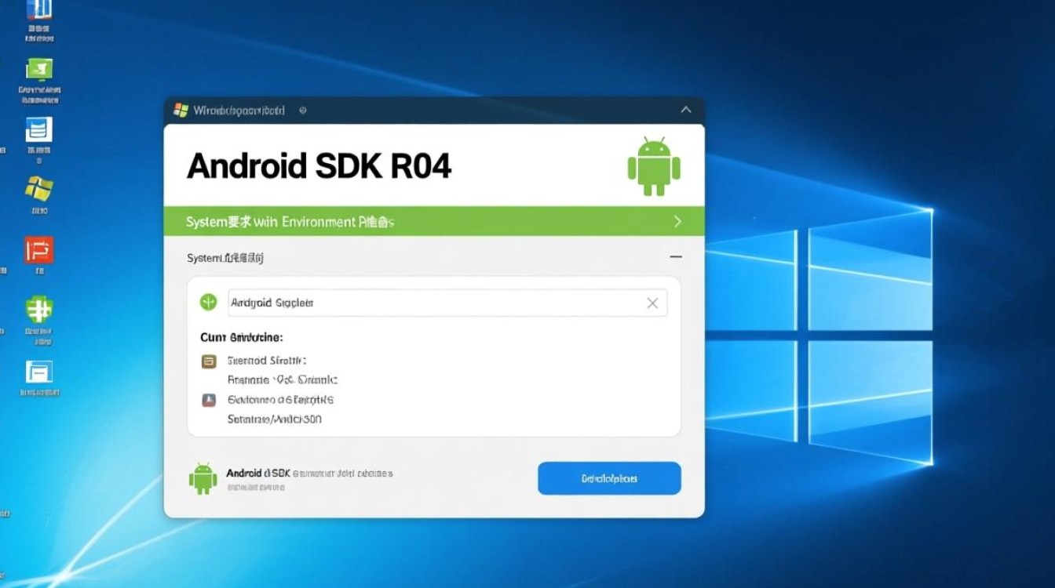1055x588 pixels.
Task: Click the small circle icon after the window title
Action: (302, 111)
